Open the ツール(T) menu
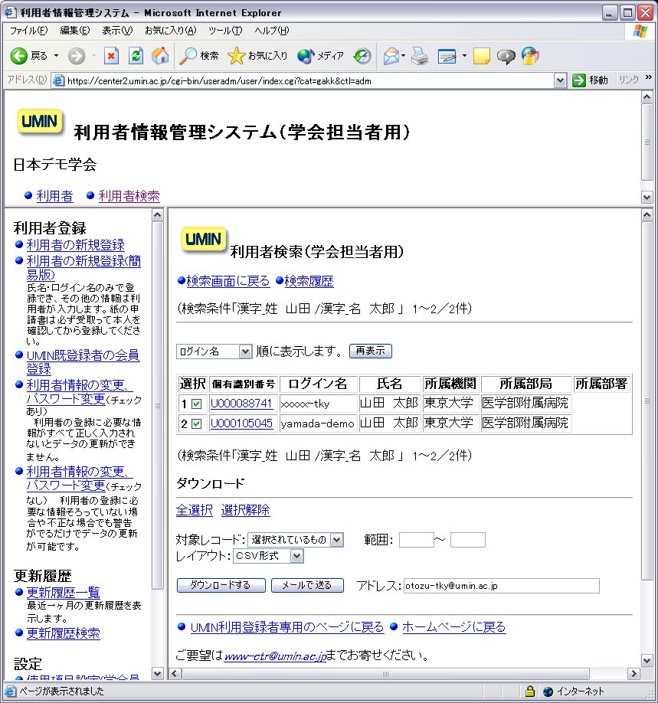The width and height of the screenshot is (658, 703). 224,31
